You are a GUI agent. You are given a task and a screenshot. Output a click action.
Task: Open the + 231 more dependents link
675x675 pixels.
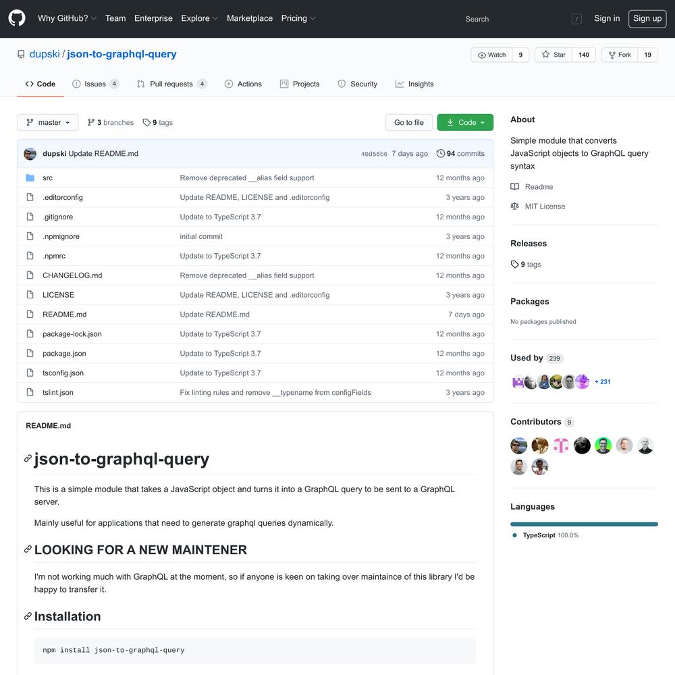pos(602,382)
